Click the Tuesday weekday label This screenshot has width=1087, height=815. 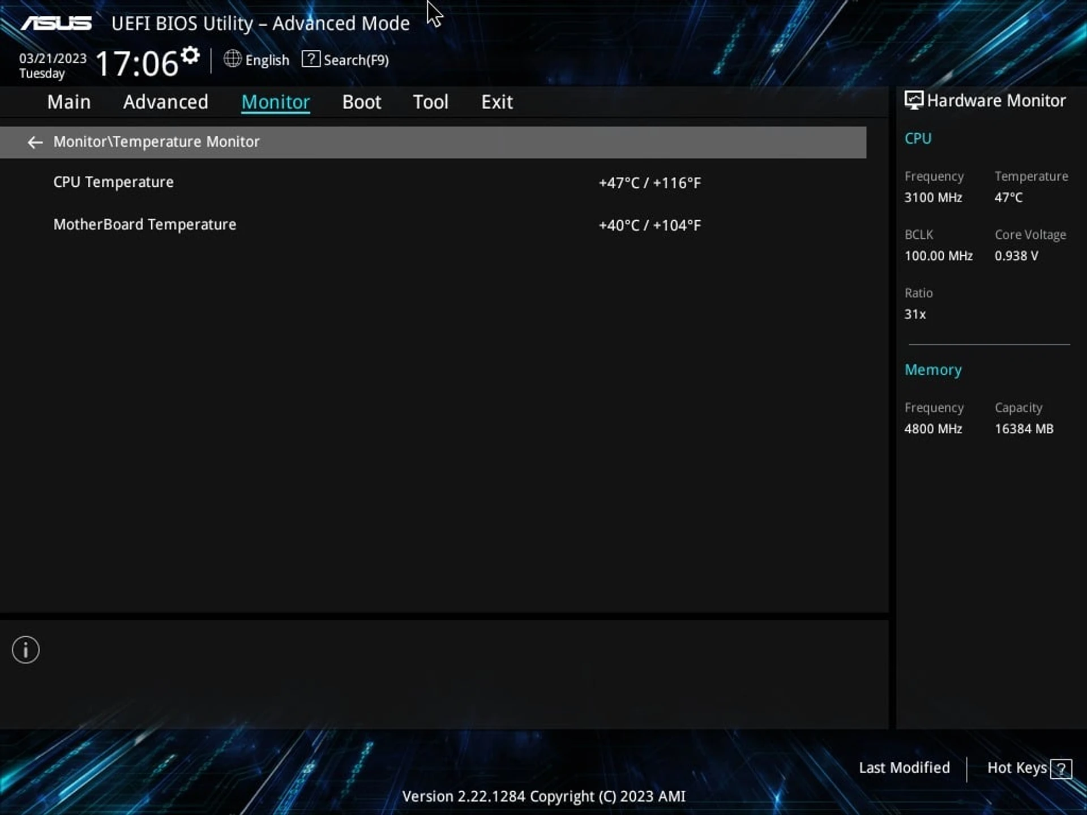coord(42,74)
